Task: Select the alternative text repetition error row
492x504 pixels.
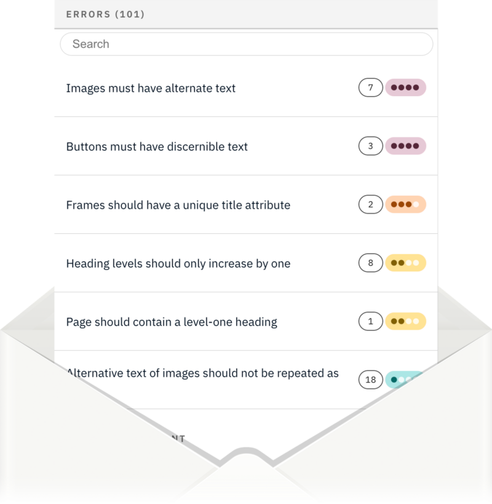Action: click(203, 373)
